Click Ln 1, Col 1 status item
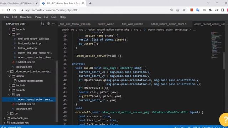Image resolution: width=228 pixels, height=128 pixels. (x=180, y=127)
